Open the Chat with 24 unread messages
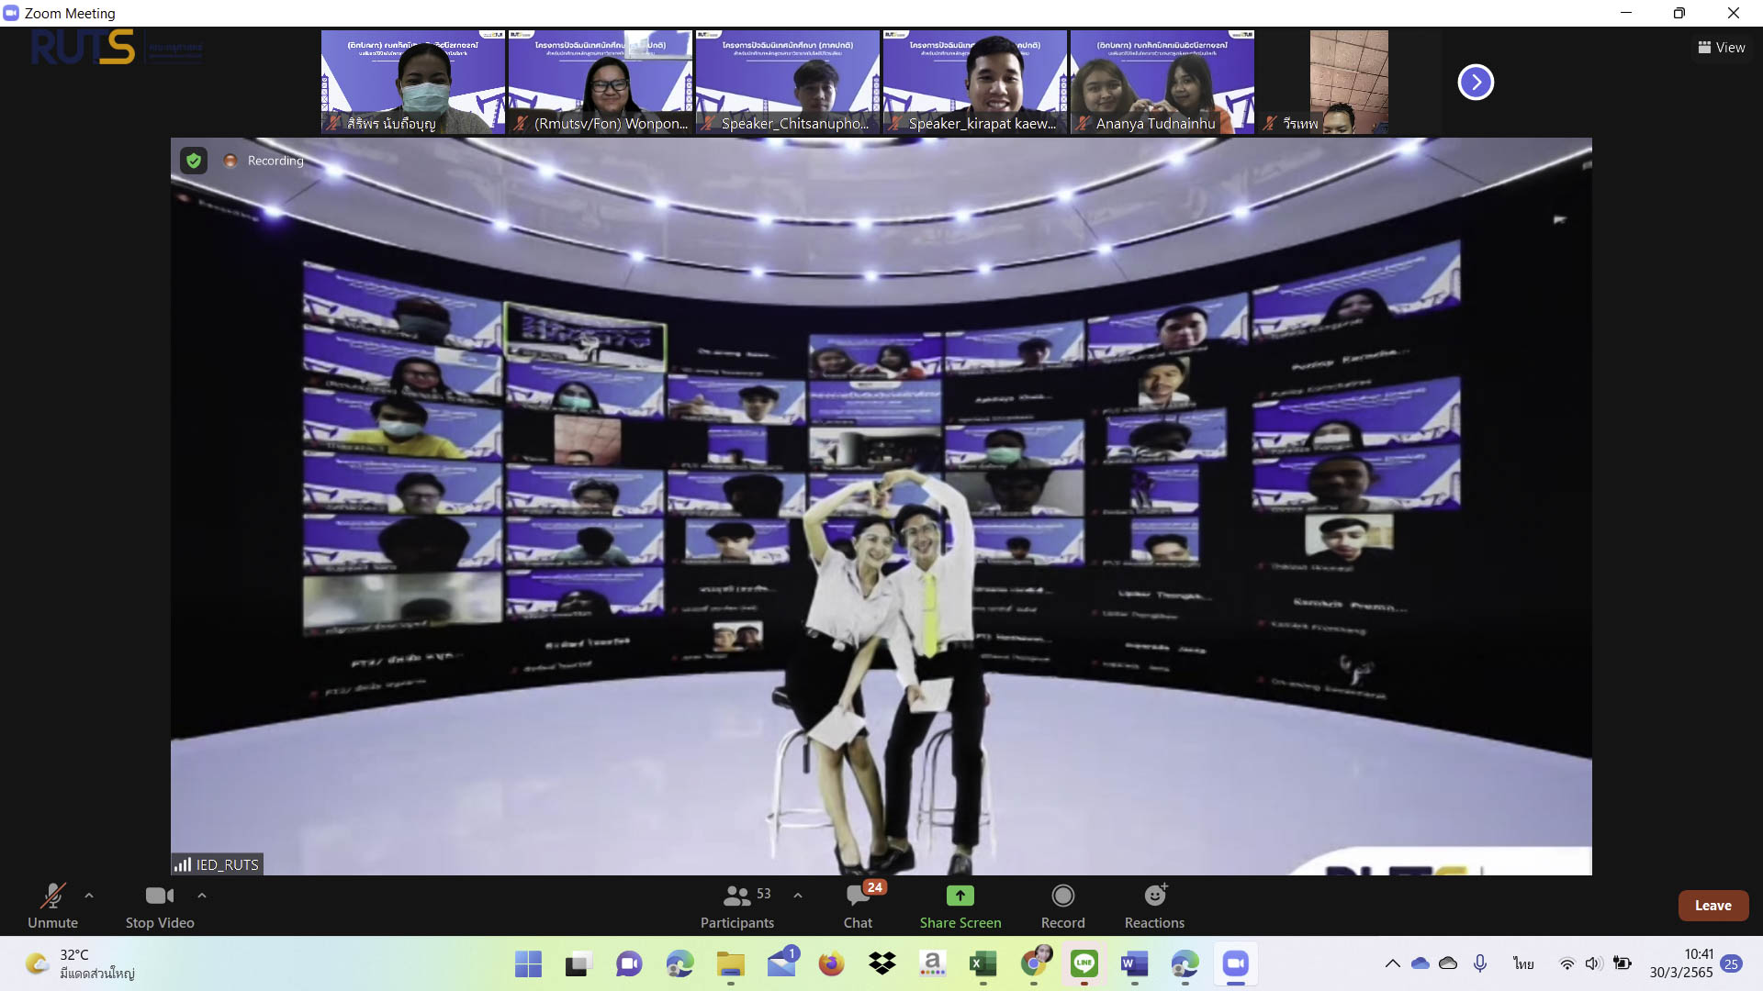The width and height of the screenshot is (1763, 991). [x=859, y=906]
